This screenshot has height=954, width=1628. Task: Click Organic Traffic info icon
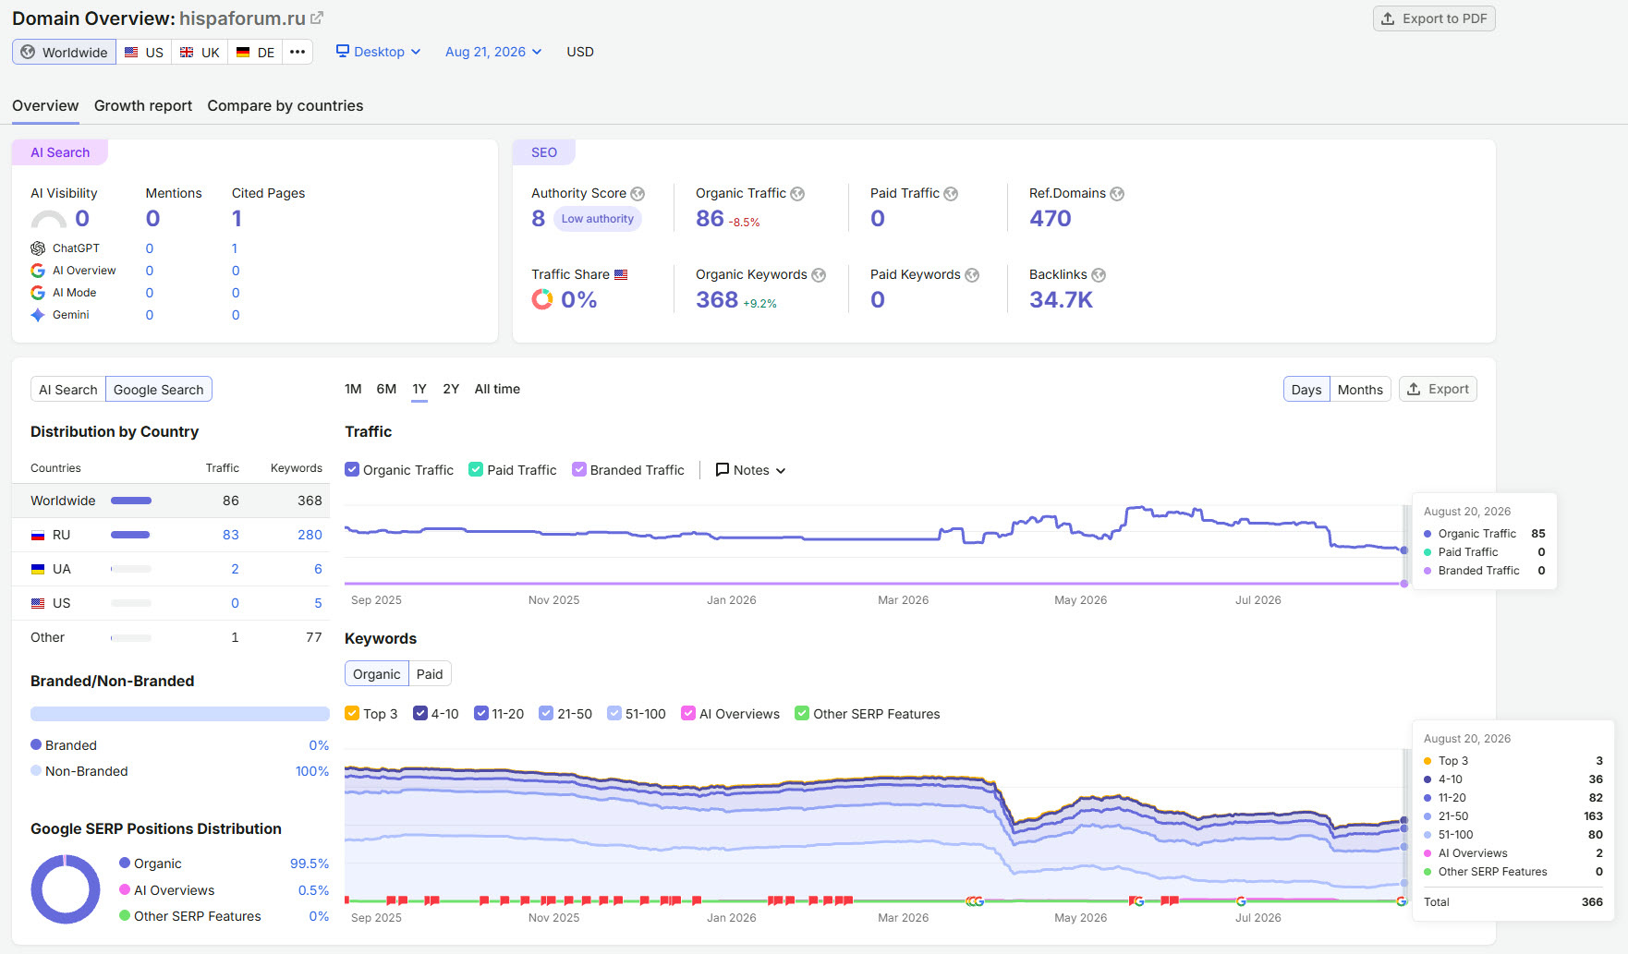click(797, 194)
